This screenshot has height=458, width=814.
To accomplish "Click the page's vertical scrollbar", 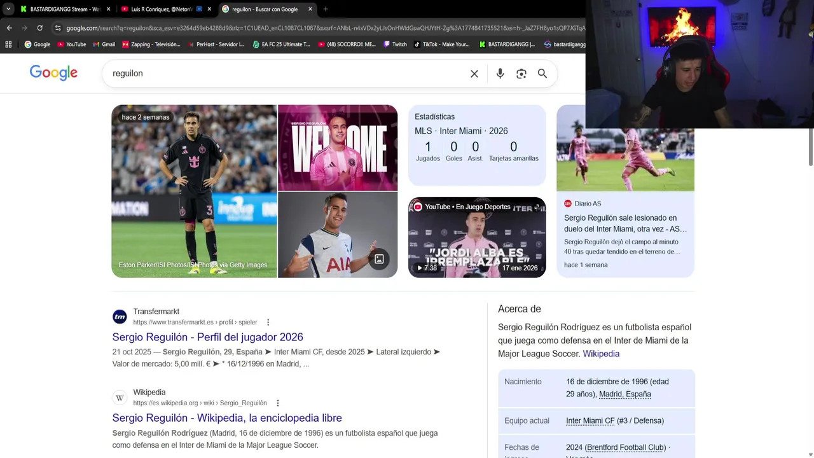I will [810, 148].
